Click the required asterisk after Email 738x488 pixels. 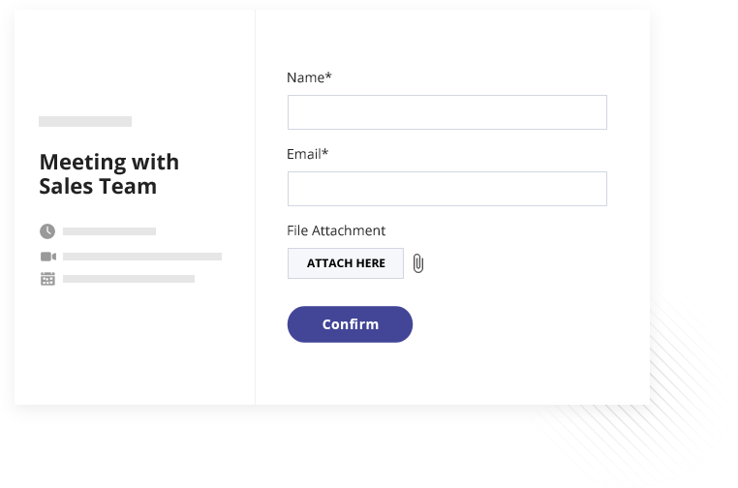pos(325,151)
